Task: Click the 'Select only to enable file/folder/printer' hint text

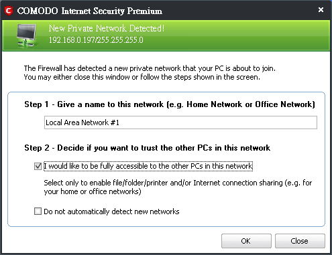Action: (178, 187)
